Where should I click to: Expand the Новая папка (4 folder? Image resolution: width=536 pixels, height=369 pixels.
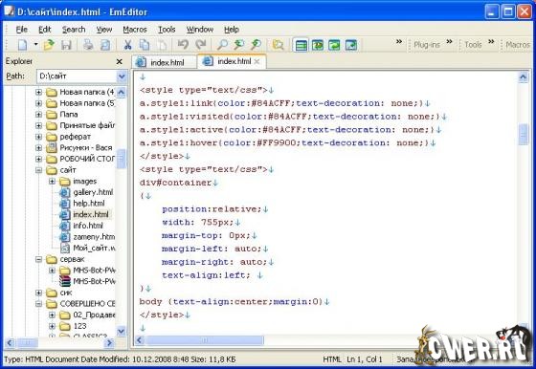[x=38, y=92]
